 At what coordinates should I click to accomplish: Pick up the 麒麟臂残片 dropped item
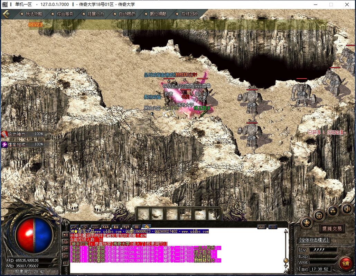[186, 75]
